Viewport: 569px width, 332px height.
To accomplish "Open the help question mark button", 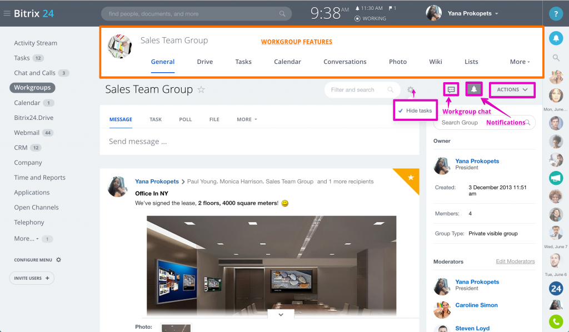I will (556, 14).
